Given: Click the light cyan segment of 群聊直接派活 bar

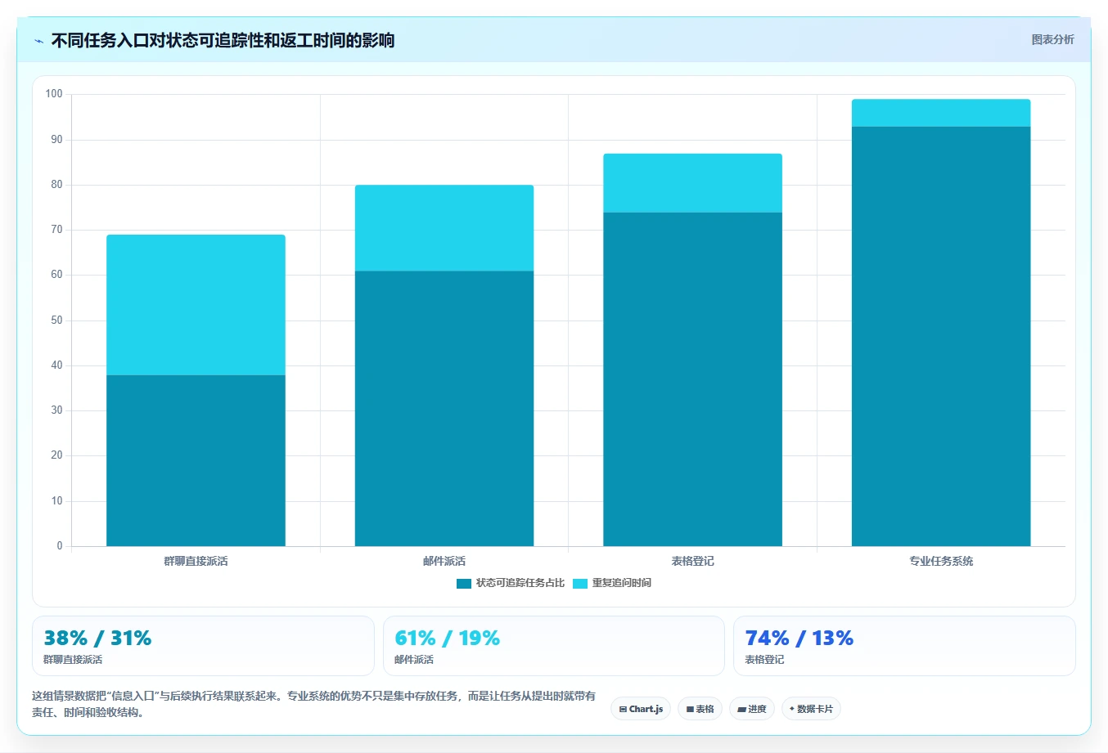Looking at the screenshot, I should tap(196, 305).
